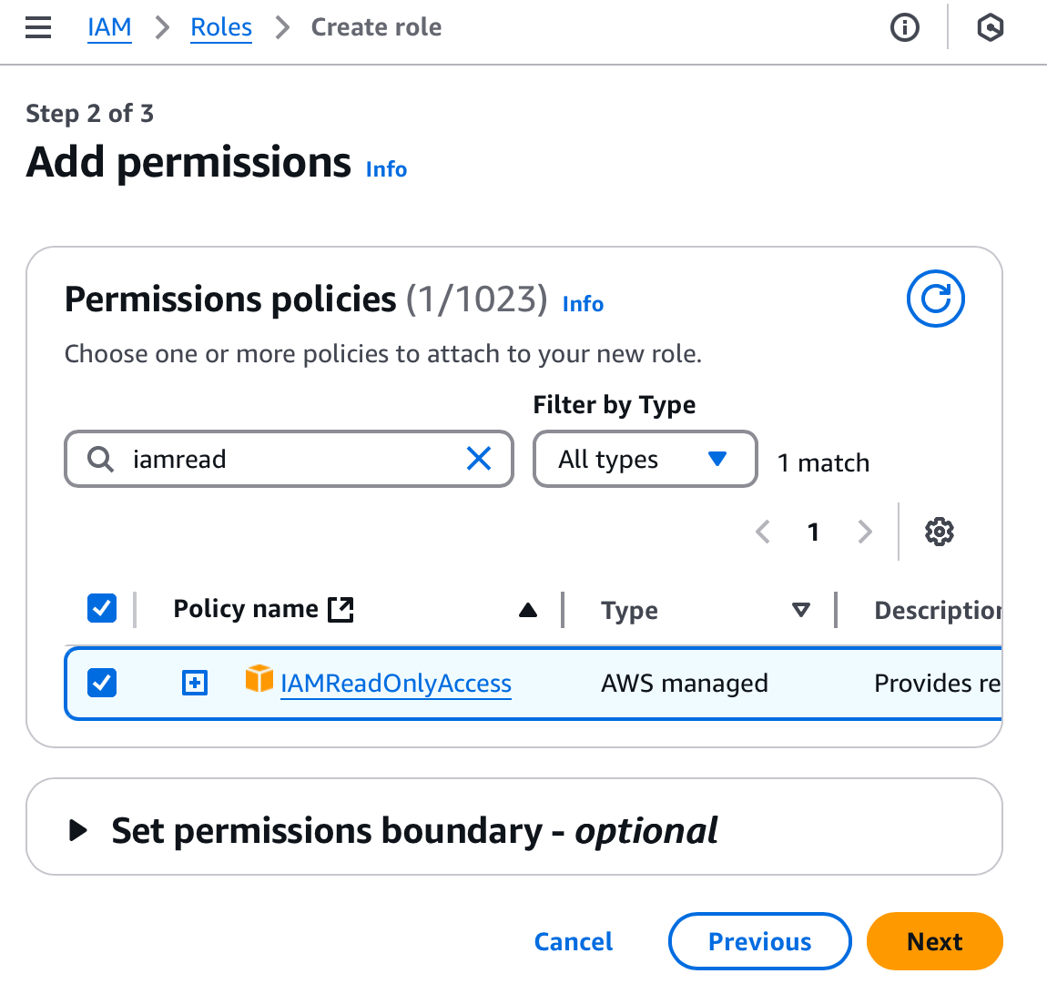Uncheck the IAMReadOnlyAccess policy checkbox
Image resolution: width=1047 pixels, height=994 pixels.
tap(102, 683)
